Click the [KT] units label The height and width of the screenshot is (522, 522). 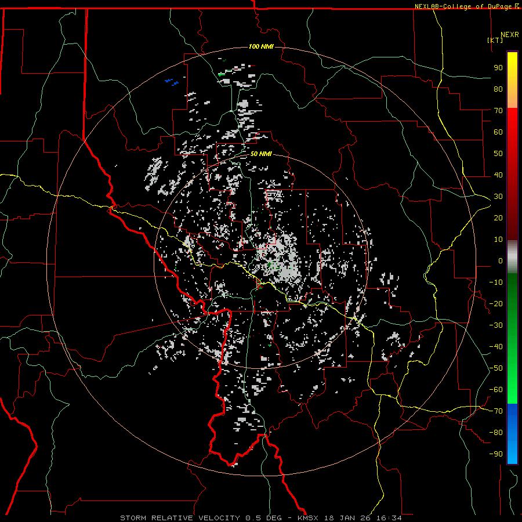pos(495,40)
